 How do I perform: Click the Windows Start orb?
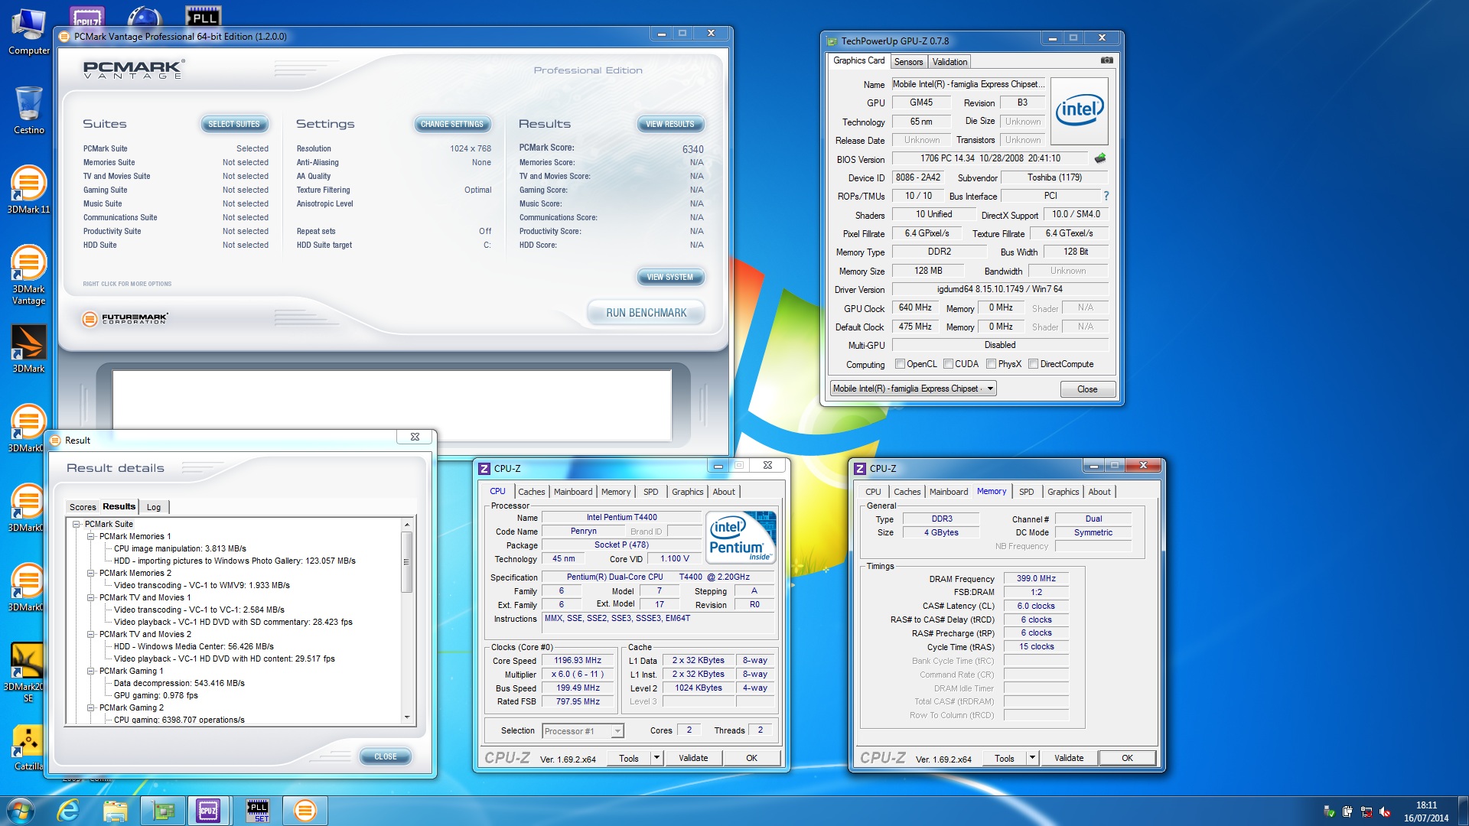(x=20, y=811)
